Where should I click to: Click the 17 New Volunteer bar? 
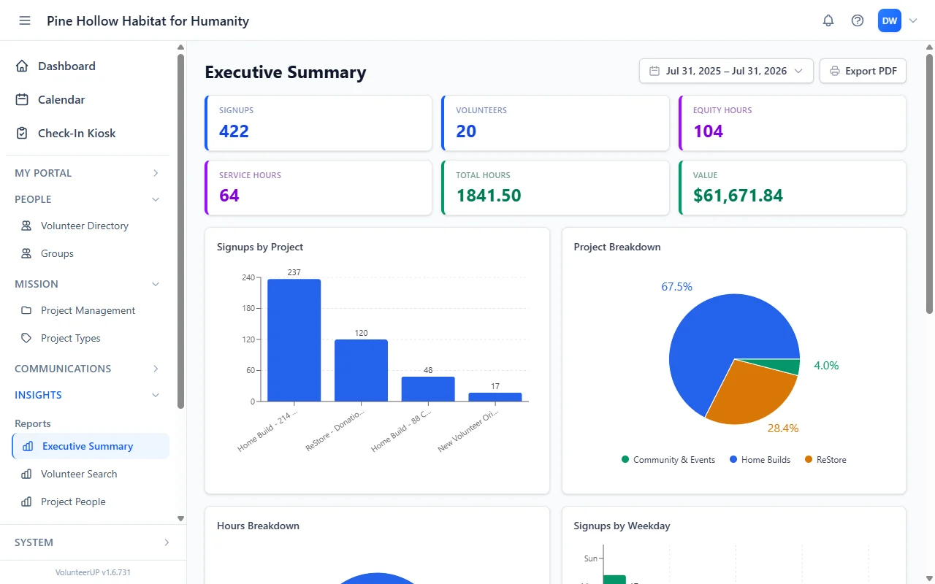click(x=495, y=397)
